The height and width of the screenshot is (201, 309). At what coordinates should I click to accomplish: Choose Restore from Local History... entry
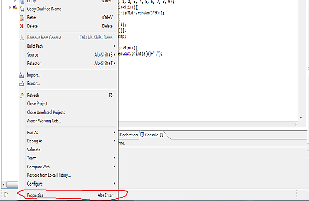68,175
